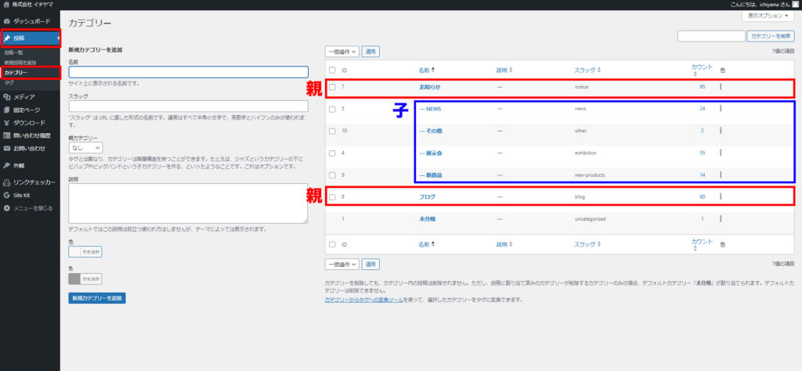
Task: Open the top 一括操作 bulk actions dropdown
Action: point(342,52)
